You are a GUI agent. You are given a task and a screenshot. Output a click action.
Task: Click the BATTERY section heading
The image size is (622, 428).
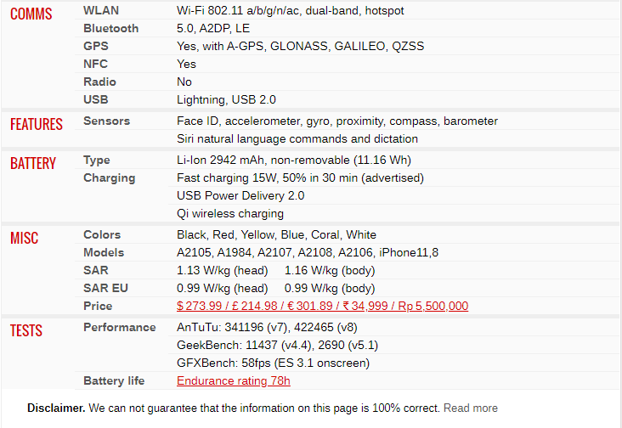pos(33,163)
